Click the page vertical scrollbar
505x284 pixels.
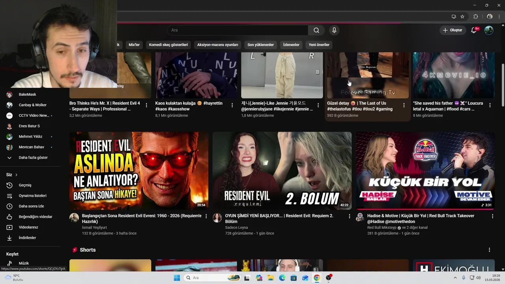[502, 85]
